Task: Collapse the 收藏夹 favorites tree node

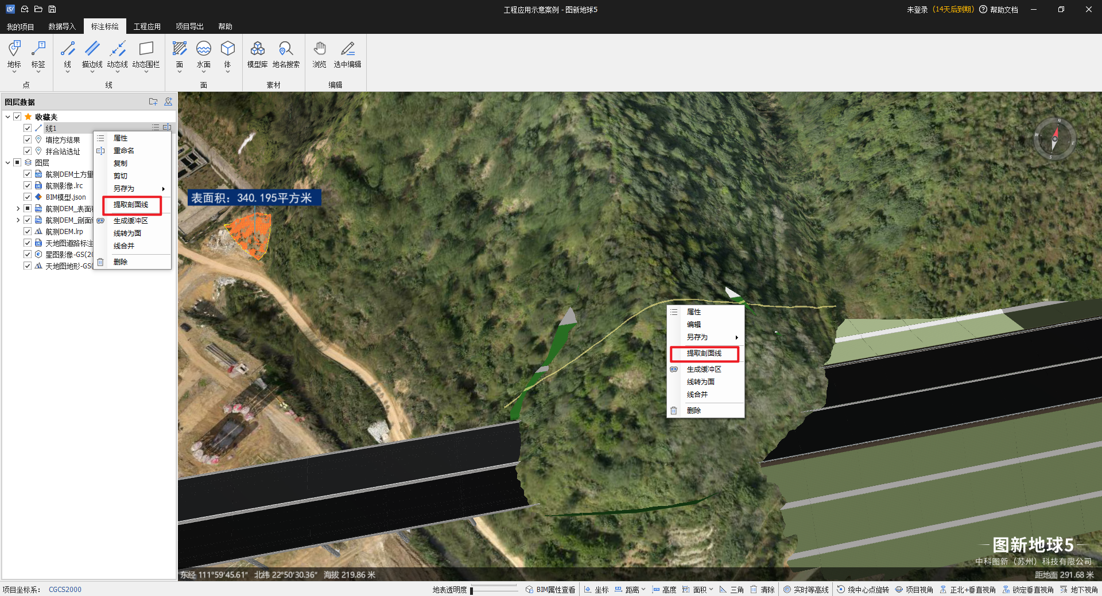Action: (7, 116)
